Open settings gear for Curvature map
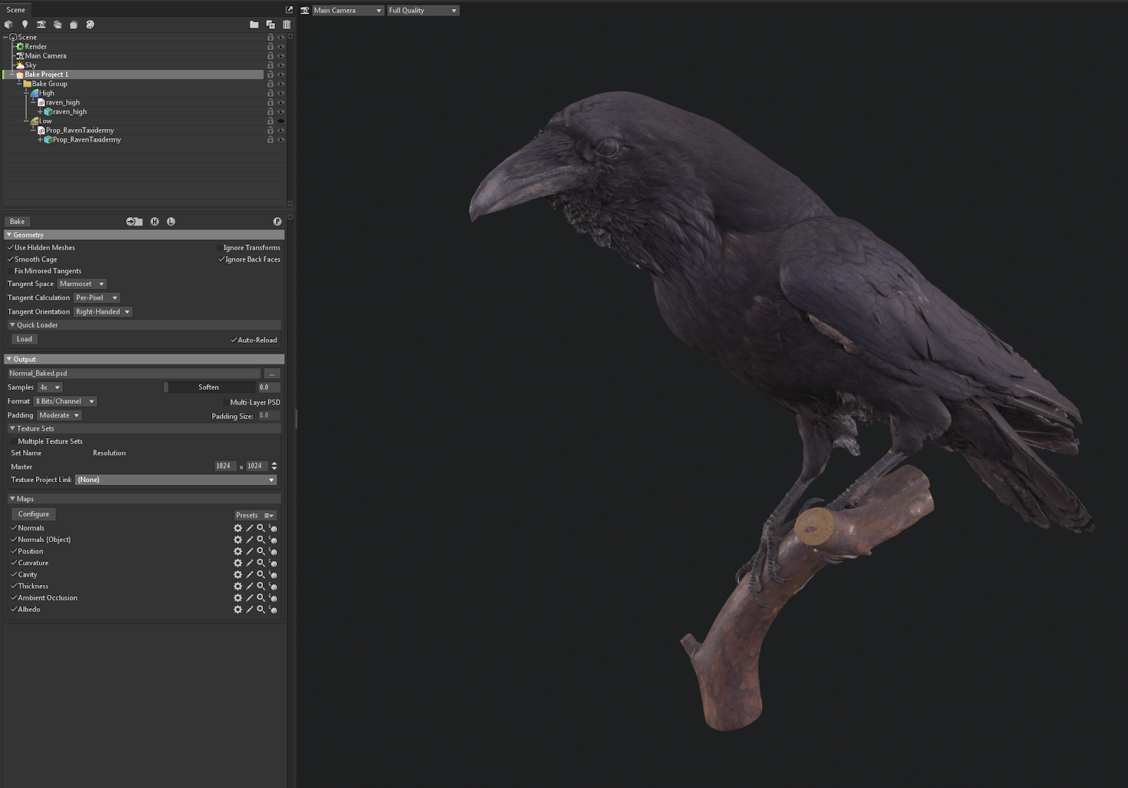This screenshot has width=1128, height=788. 238,563
